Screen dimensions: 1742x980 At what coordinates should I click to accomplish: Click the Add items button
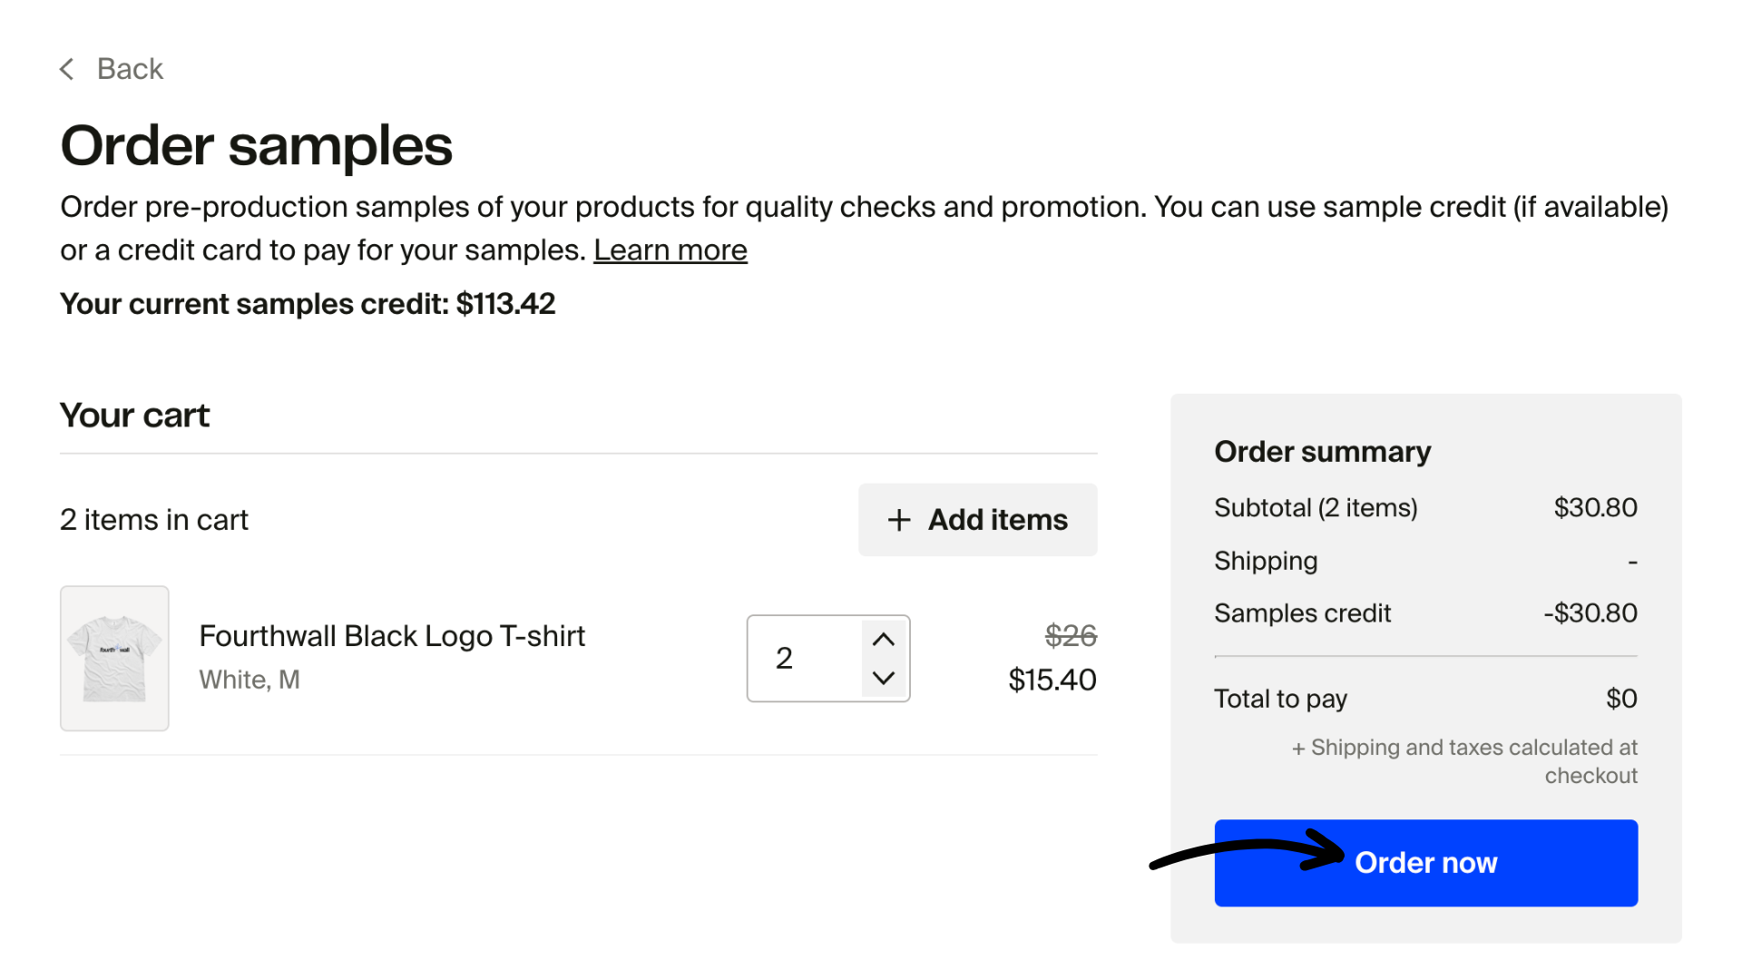point(977,519)
